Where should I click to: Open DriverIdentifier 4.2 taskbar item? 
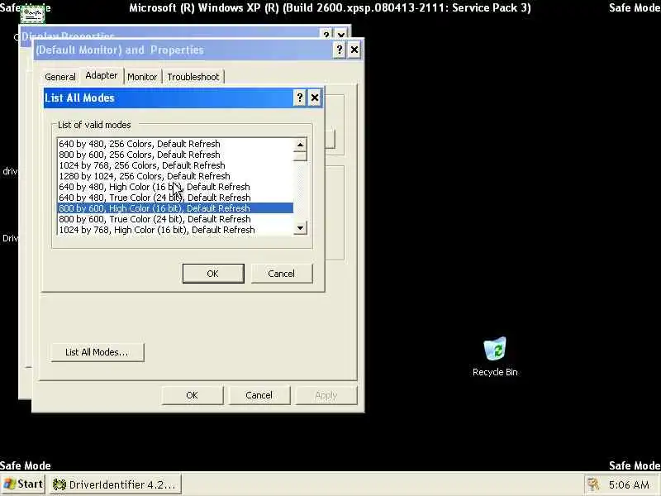115,484
